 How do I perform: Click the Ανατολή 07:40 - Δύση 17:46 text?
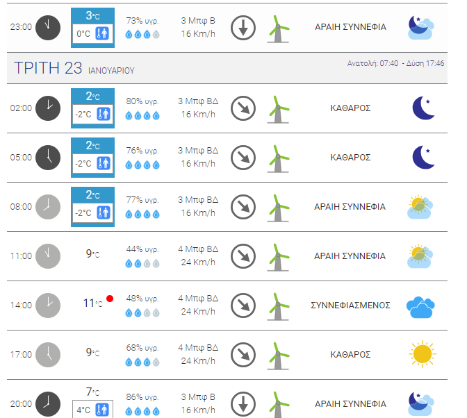395,63
